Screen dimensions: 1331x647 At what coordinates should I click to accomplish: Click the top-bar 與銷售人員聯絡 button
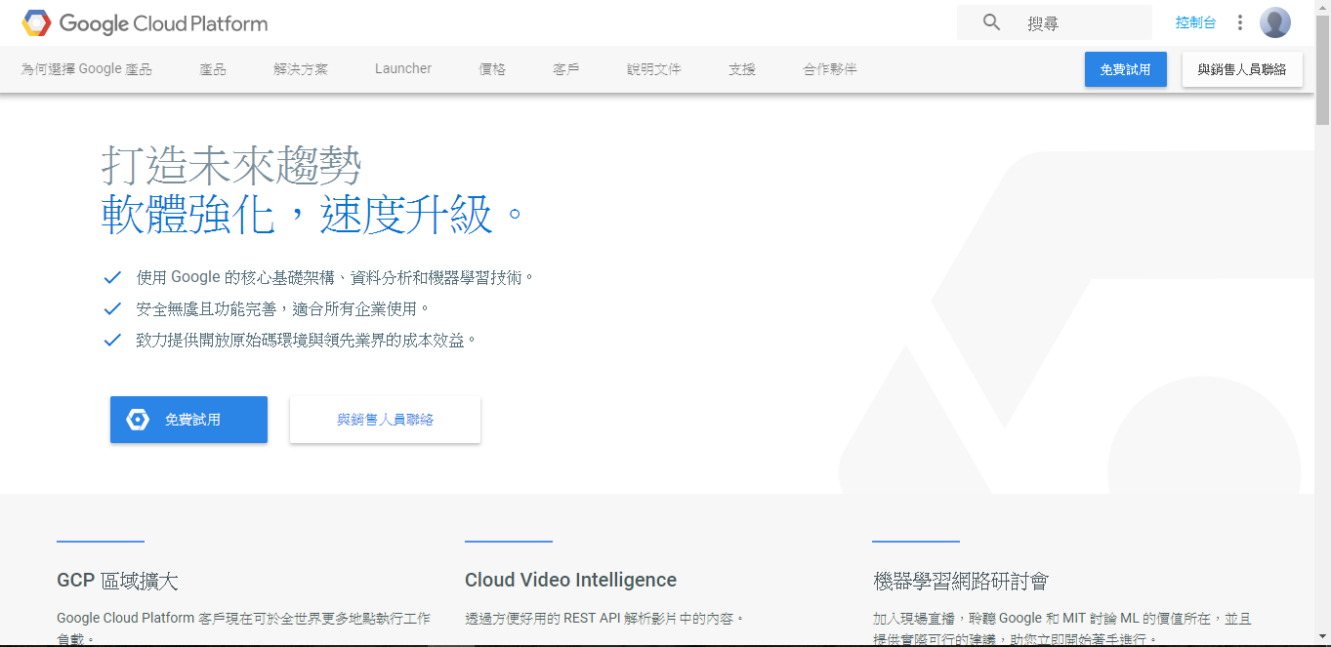point(1242,69)
